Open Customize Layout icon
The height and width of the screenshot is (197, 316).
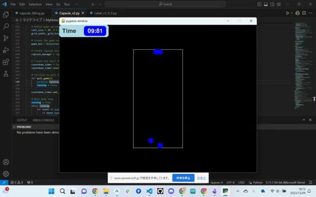tap(279, 4)
